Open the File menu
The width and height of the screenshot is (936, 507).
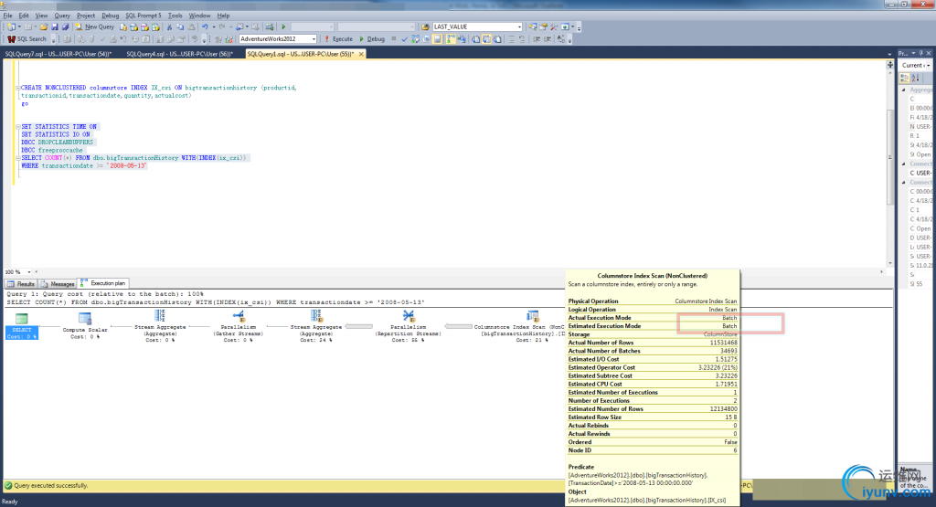[7, 16]
